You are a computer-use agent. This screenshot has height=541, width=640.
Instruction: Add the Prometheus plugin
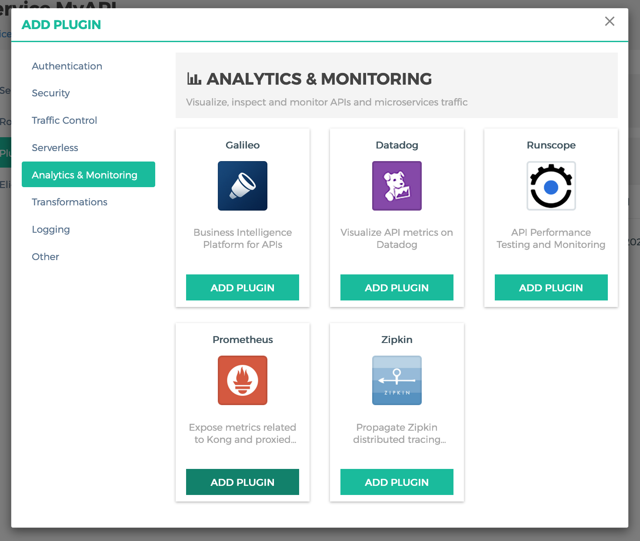click(x=243, y=482)
